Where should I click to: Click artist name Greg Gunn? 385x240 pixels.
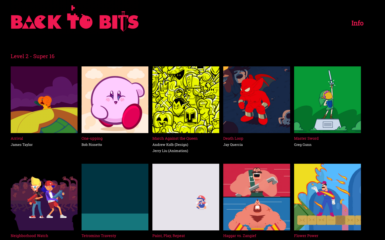click(303, 145)
